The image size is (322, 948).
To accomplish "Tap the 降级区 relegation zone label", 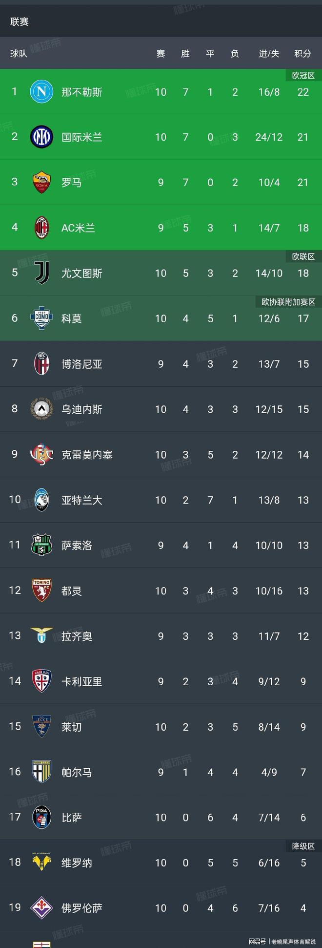I will pyautogui.click(x=303, y=846).
